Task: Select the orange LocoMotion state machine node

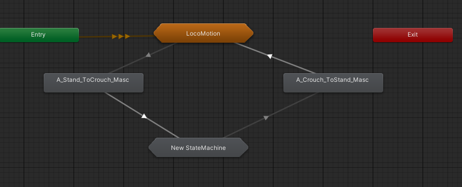Action: (204, 33)
